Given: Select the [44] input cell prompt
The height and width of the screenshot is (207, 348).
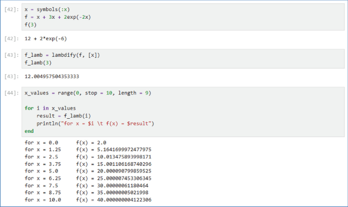Looking at the screenshot, I should 11,93.
